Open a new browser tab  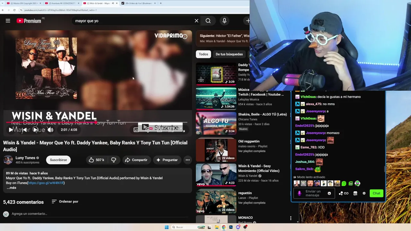[x=161, y=3]
